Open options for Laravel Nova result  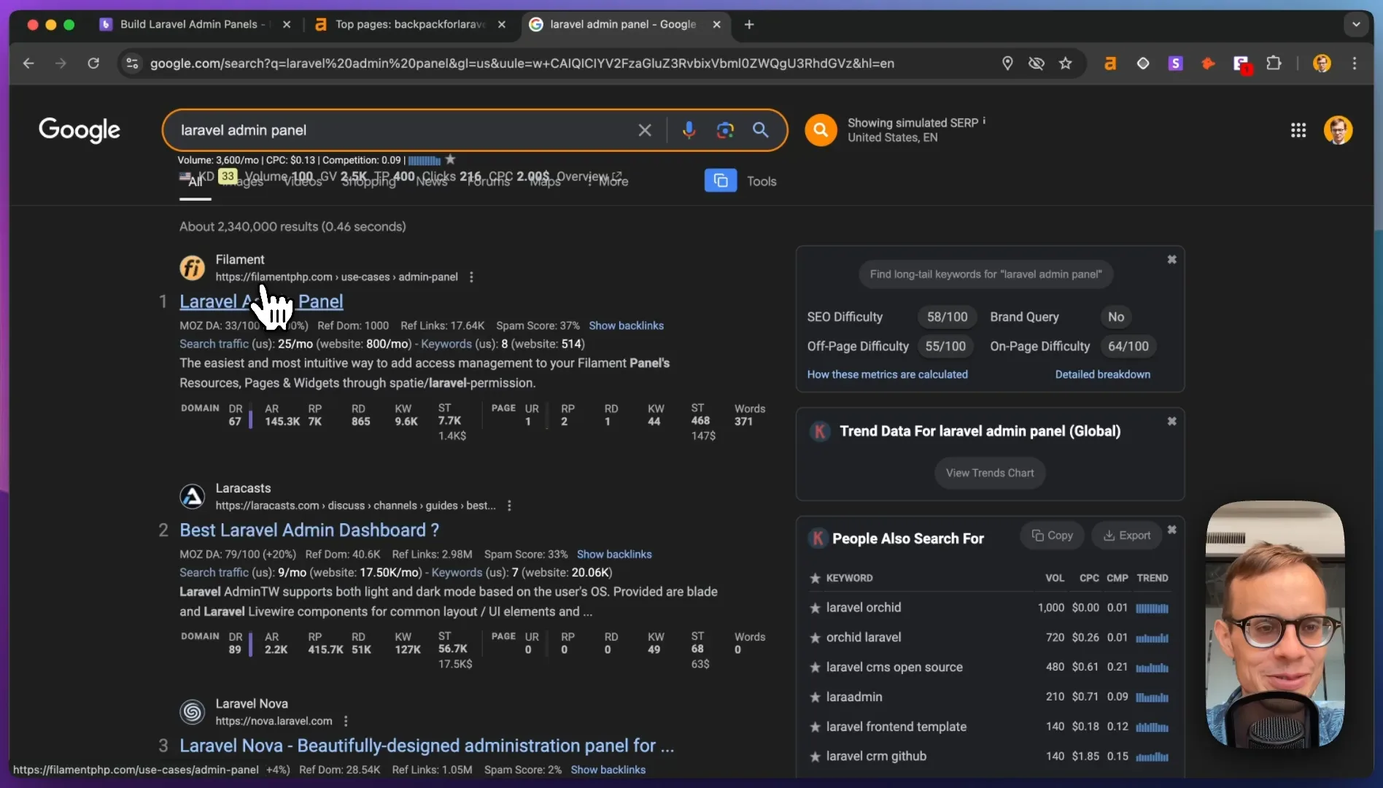point(346,721)
